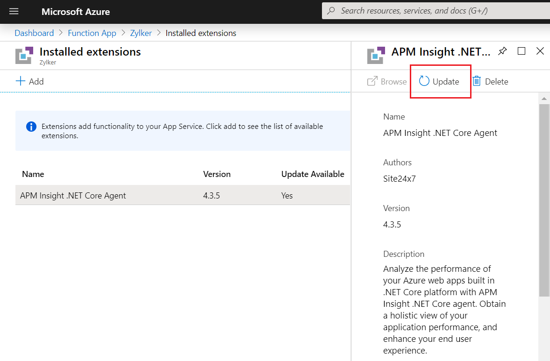Pin the APM Insight blade
Image resolution: width=550 pixels, height=361 pixels.
[502, 51]
